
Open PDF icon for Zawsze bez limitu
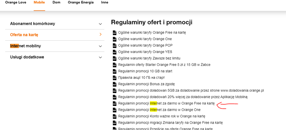point(115,58)
